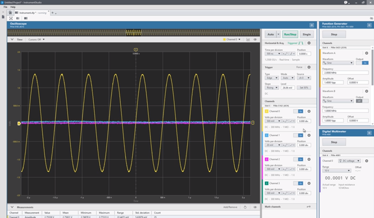Open the Help menu
The image size is (374, 218).
click(14, 7)
